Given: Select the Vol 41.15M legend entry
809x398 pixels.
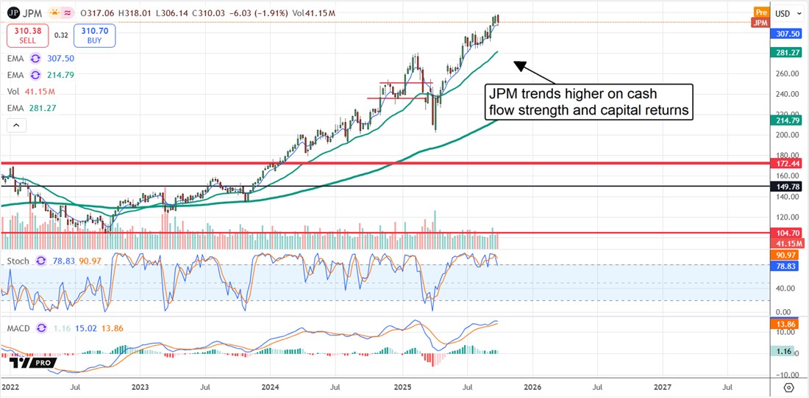Looking at the screenshot, I should (31, 92).
